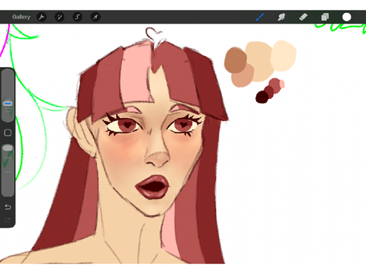
Task: Open the white active color picker
Action: pyautogui.click(x=347, y=17)
